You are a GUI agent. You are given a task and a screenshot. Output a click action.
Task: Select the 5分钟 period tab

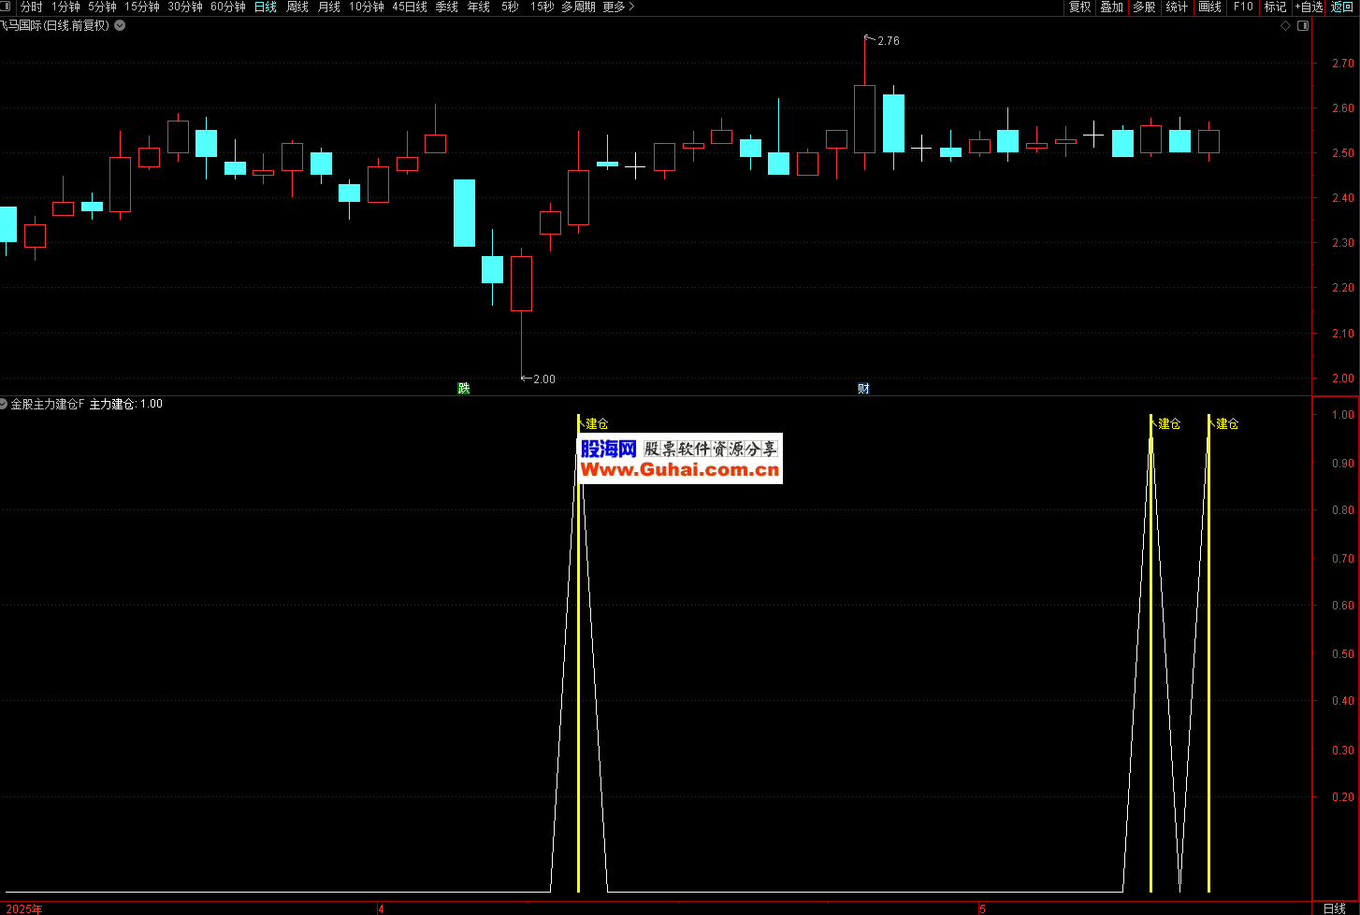102,7
